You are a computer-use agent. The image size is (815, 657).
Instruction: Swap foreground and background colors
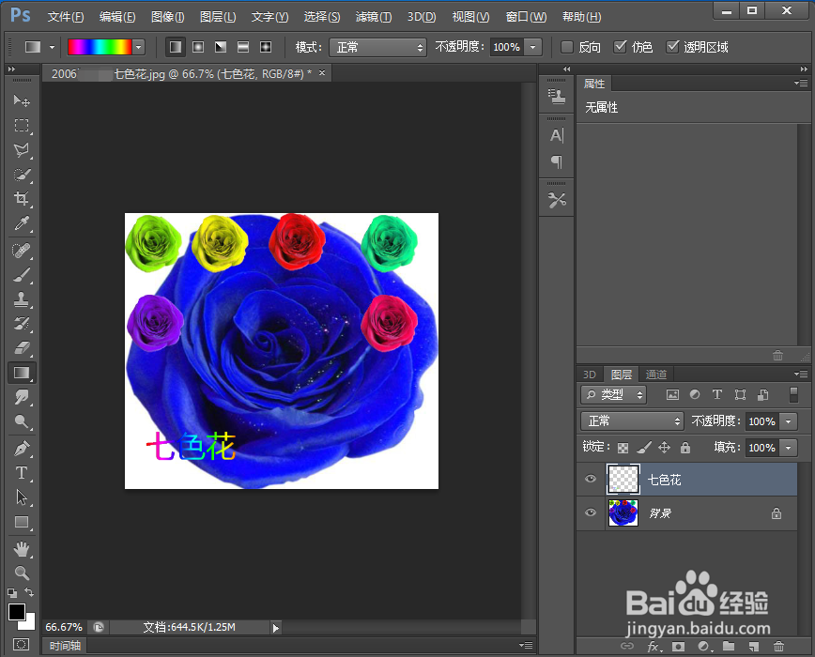[30, 592]
